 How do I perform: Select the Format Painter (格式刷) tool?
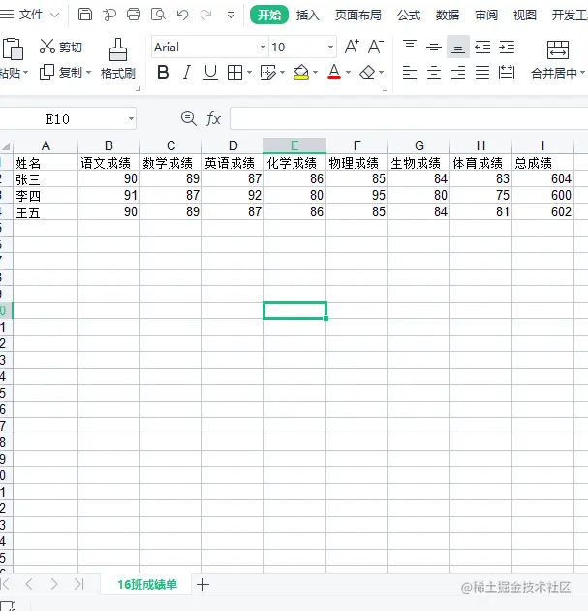click(117, 58)
